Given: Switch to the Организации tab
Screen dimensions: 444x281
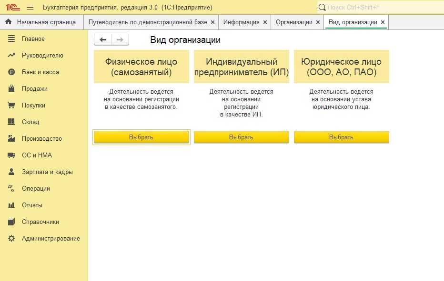Looking at the screenshot, I should point(294,22).
